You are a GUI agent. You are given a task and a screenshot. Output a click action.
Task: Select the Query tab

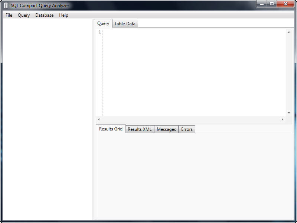click(103, 23)
